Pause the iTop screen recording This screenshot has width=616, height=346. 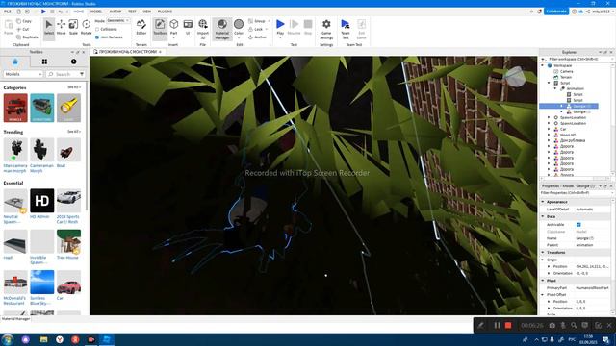pyautogui.click(x=497, y=325)
